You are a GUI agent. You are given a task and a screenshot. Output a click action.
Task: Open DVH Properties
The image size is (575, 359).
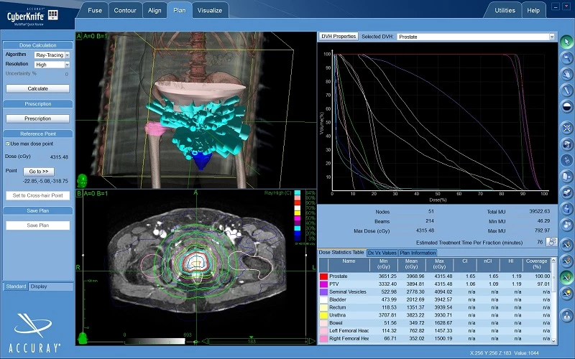coord(339,37)
